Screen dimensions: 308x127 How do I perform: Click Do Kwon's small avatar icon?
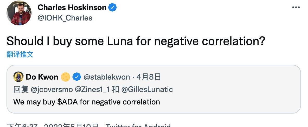pyautogui.click(x=19, y=77)
